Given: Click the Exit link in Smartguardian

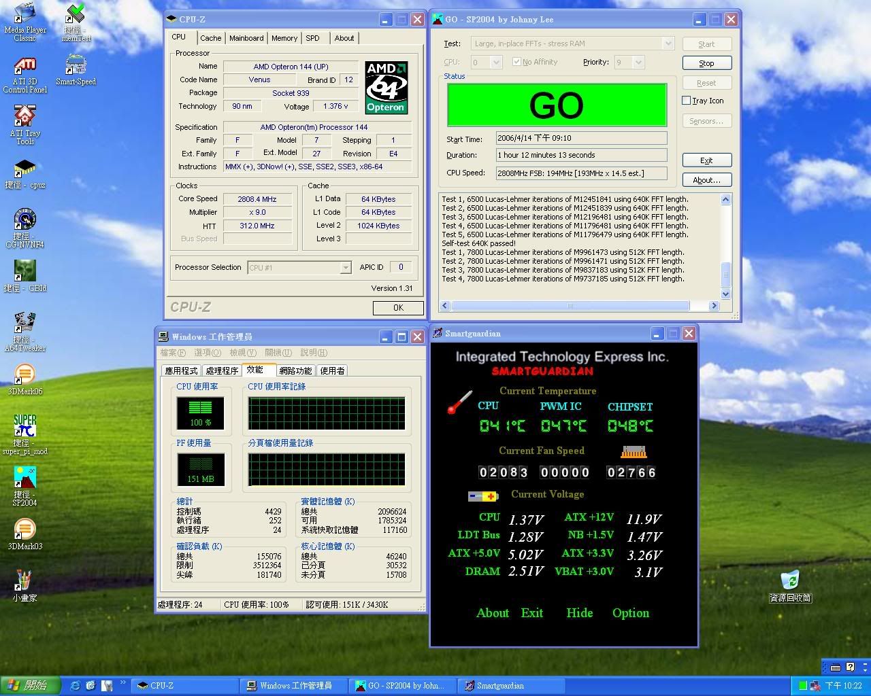Looking at the screenshot, I should click(532, 613).
